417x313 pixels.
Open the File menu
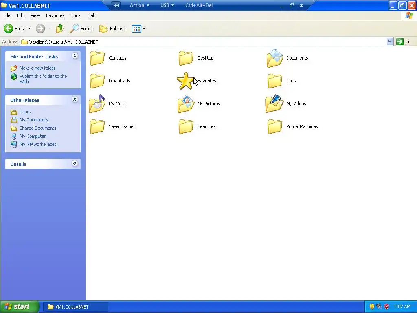(7, 15)
